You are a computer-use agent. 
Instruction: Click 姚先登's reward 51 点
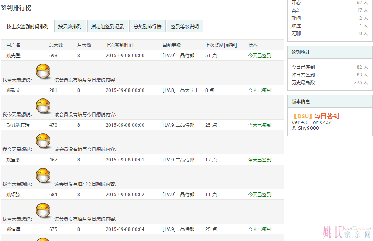[x=211, y=56]
